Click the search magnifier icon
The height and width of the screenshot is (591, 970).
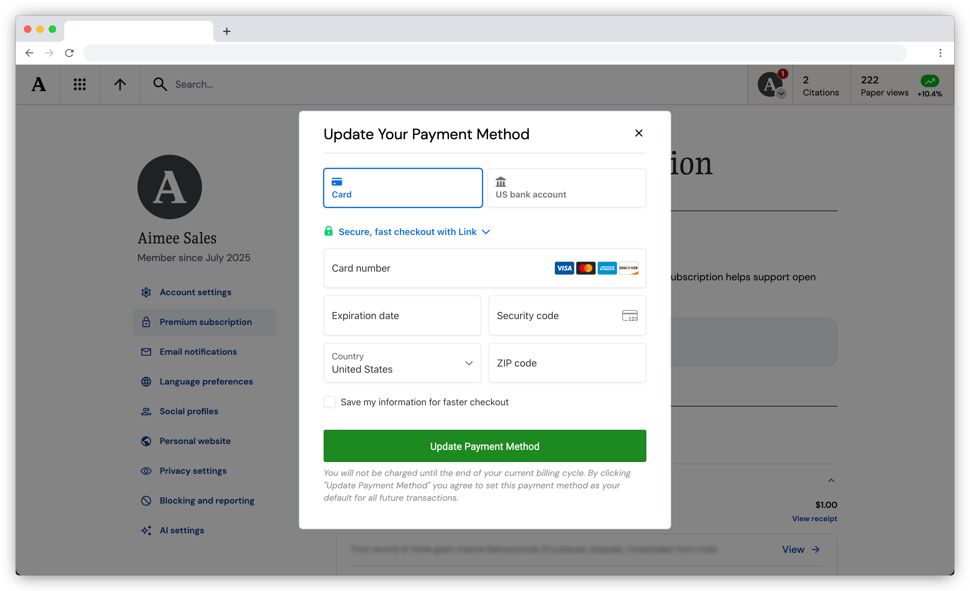click(160, 84)
